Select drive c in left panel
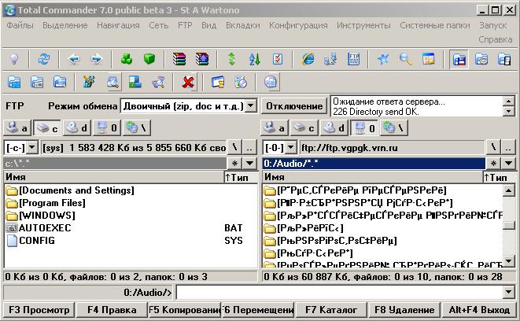 tap(46, 128)
